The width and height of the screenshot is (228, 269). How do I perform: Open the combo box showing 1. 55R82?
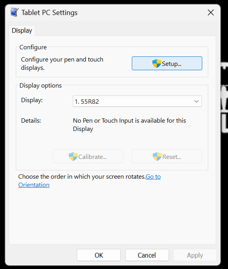tap(137, 101)
